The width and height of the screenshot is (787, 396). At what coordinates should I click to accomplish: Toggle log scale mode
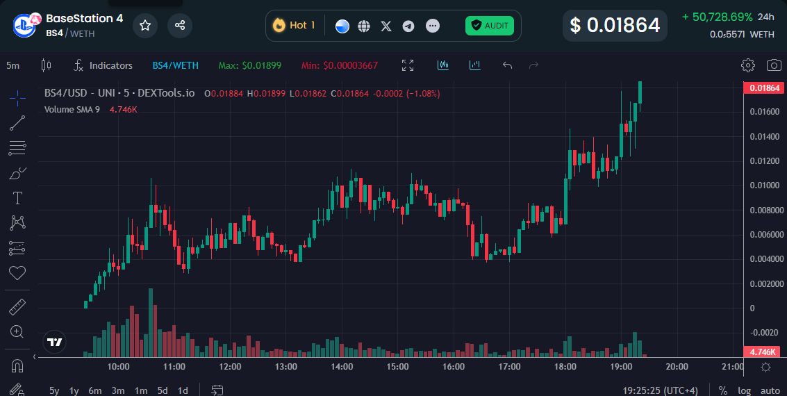(745, 390)
